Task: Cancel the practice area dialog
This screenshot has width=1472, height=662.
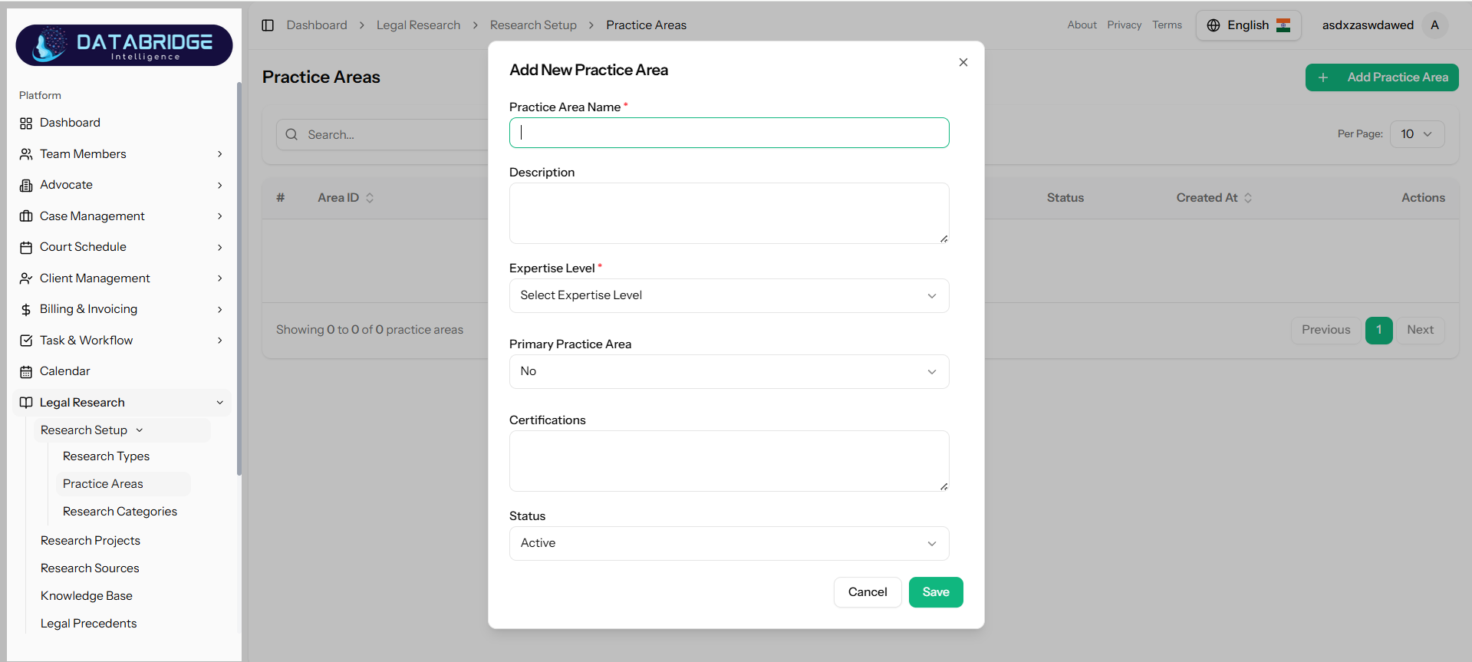Action: pyautogui.click(x=868, y=592)
